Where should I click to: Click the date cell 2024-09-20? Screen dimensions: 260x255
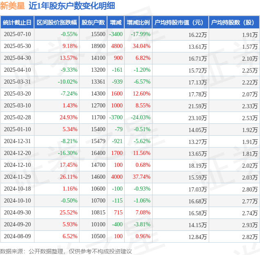tap(17, 225)
